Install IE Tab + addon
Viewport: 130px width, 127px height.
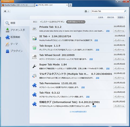point(119,40)
